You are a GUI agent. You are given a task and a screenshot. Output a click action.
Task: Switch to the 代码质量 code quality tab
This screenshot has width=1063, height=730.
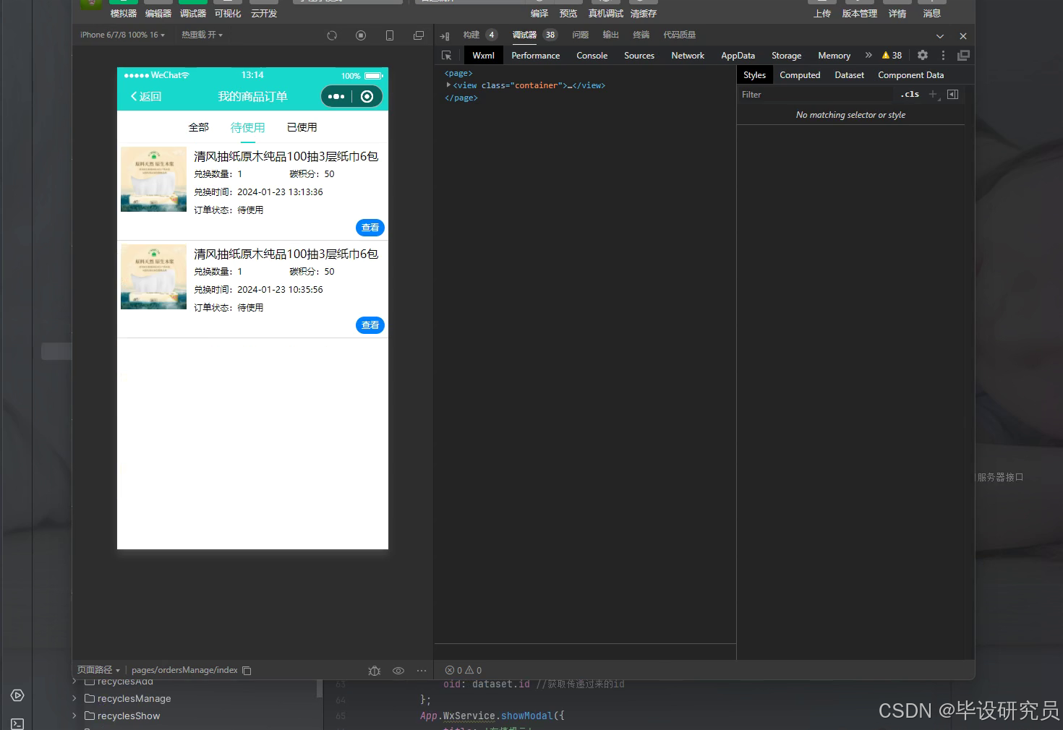coord(680,35)
